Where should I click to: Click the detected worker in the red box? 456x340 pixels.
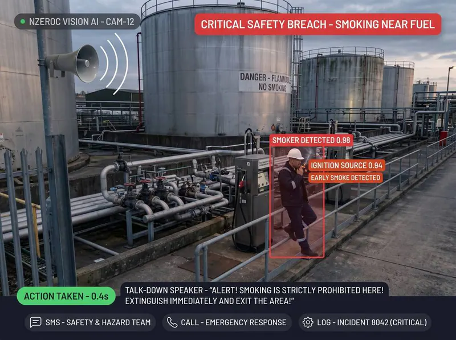(x=296, y=202)
